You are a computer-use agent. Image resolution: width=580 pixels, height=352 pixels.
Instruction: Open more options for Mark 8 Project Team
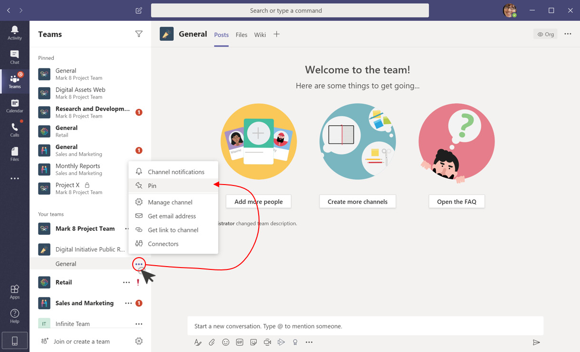point(127,229)
